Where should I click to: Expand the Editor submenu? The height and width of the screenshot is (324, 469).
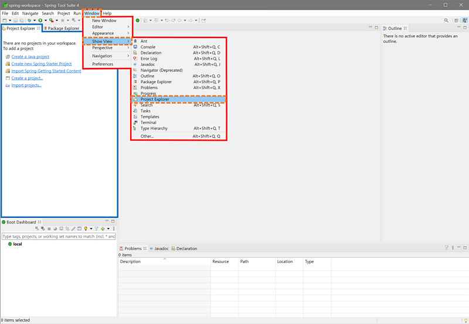pos(107,27)
